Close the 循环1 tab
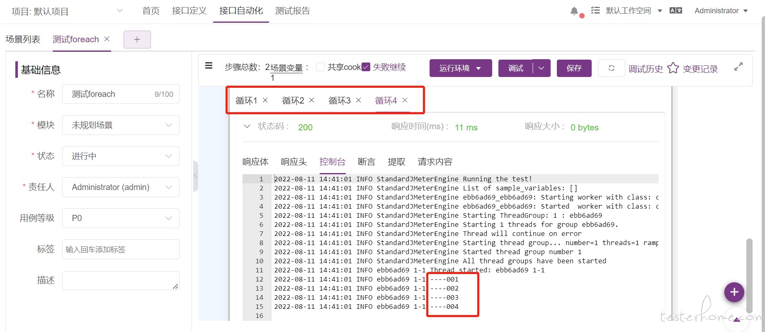The height and width of the screenshot is (332, 765). point(265,100)
